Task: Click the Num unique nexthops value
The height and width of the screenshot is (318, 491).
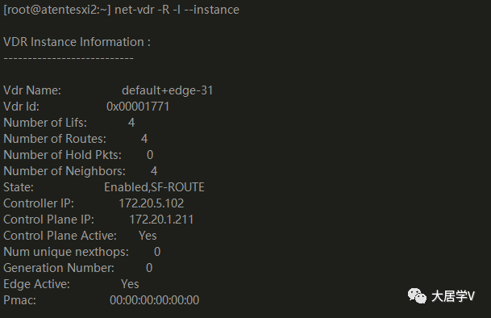Action: 157,252
